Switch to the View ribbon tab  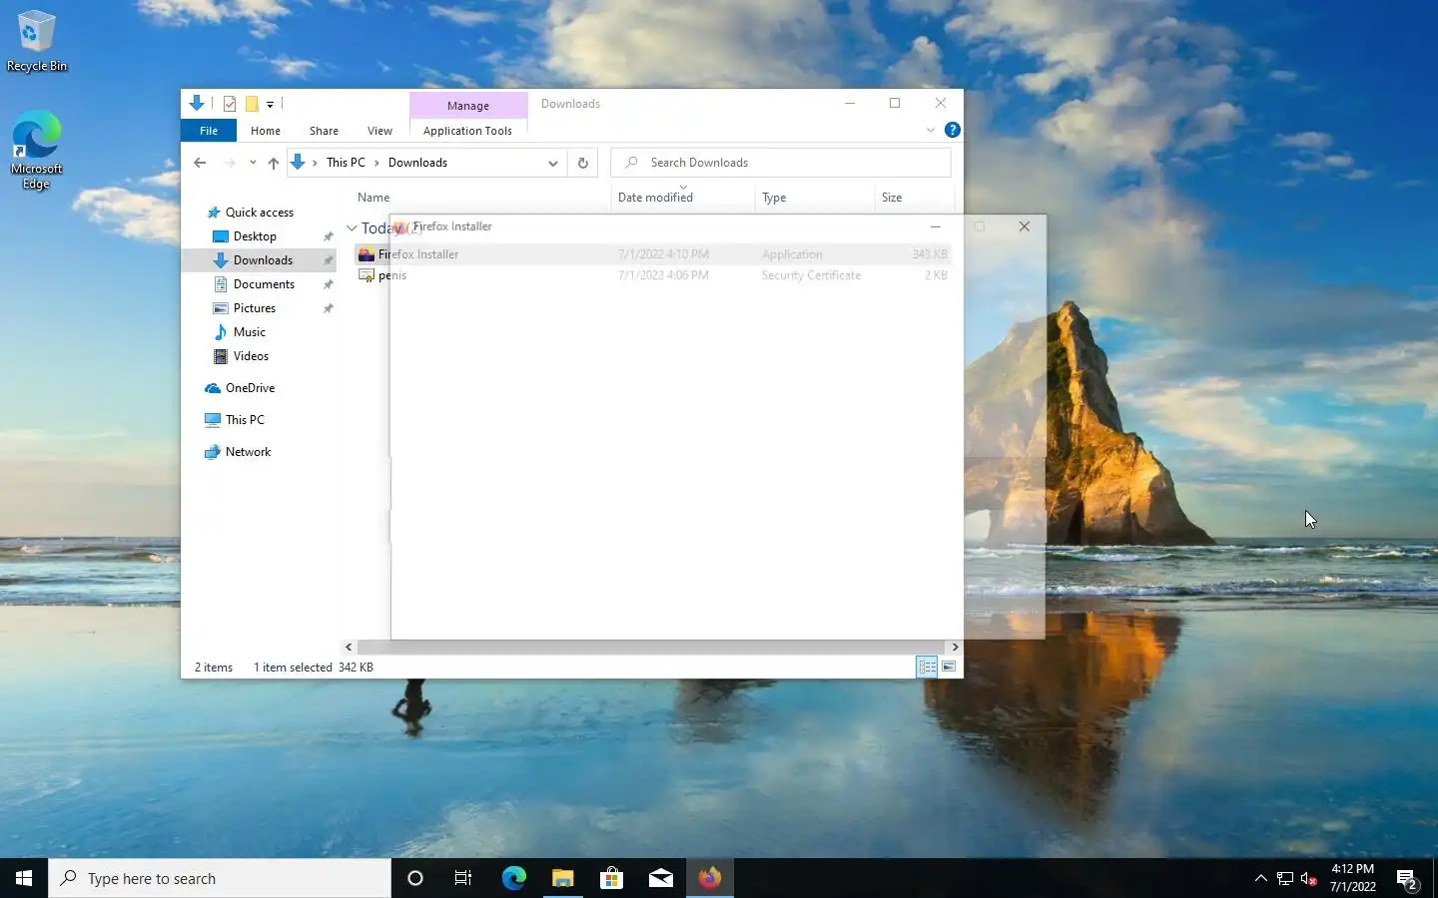[x=379, y=131]
